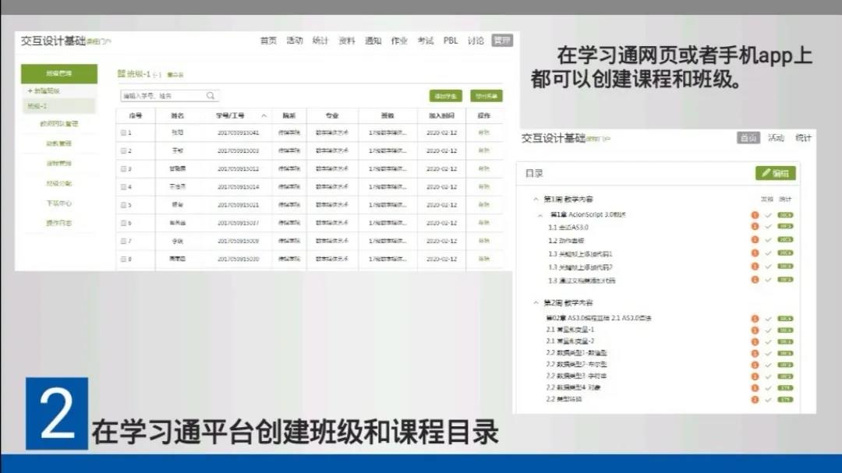
Task: Tick the checkbox for student row 5
Action: pyautogui.click(x=123, y=205)
